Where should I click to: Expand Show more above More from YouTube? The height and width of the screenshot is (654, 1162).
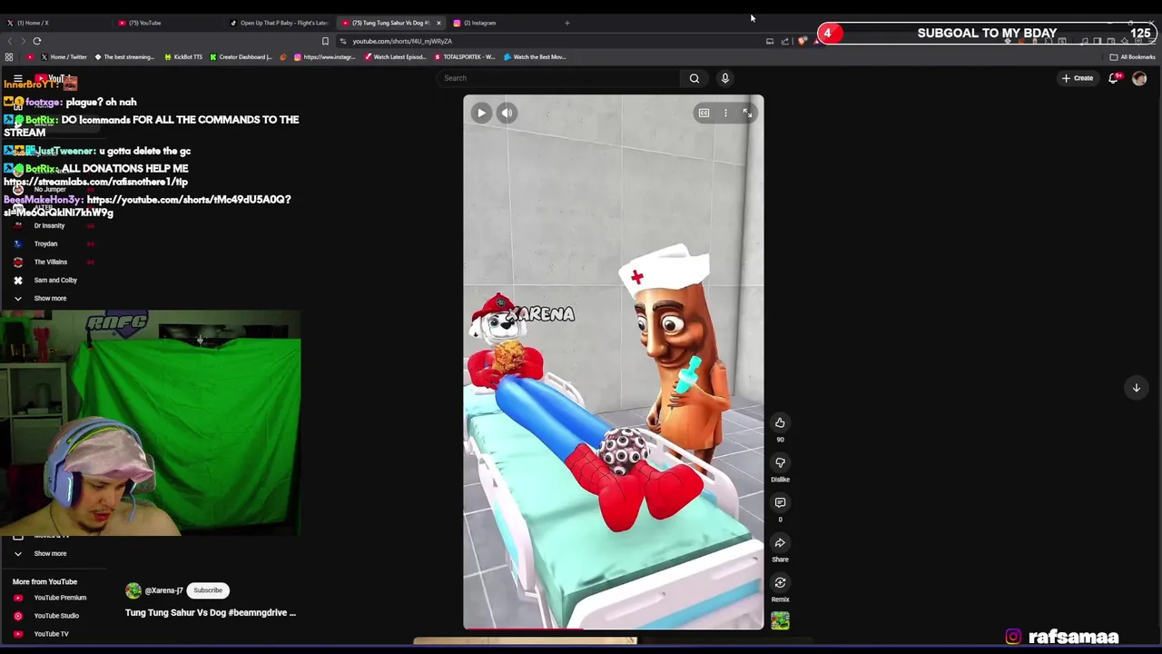50,553
